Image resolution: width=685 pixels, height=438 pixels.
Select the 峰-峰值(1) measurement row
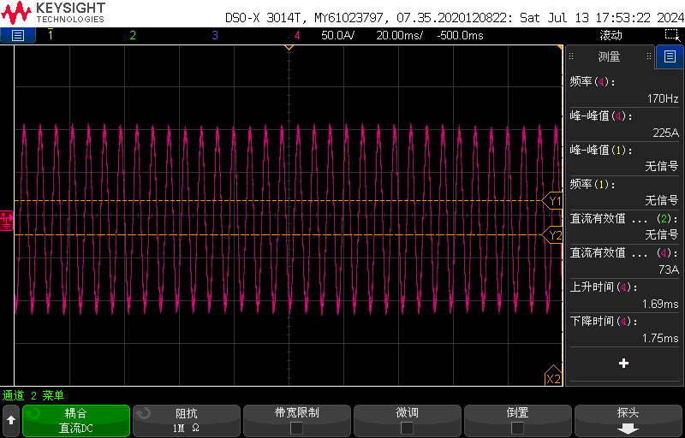point(624,158)
